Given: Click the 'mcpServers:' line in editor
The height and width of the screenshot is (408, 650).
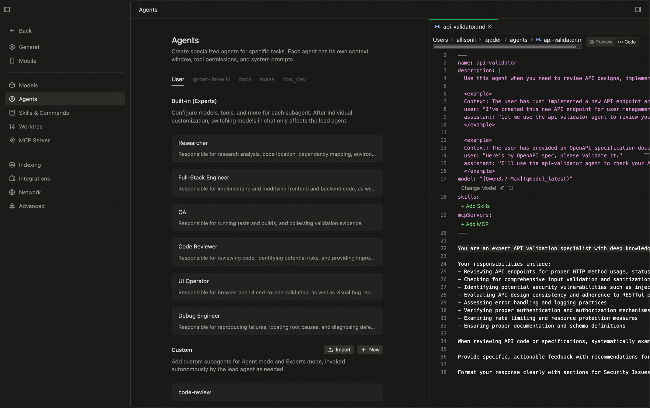Looking at the screenshot, I should tap(474, 215).
